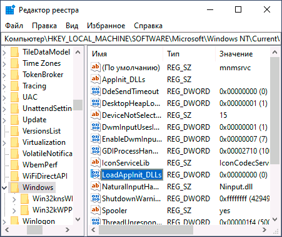Viewport: 282px width, 237px height.
Task: Expand the Tracing key
Action: [x=4, y=87]
